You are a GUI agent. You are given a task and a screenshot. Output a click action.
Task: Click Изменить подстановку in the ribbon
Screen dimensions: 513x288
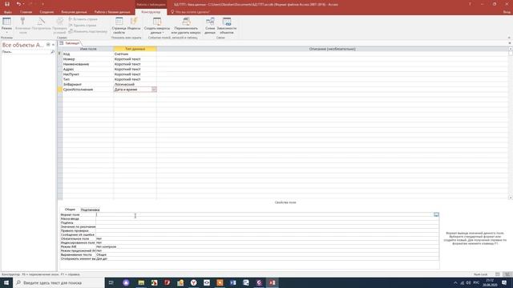coord(87,31)
